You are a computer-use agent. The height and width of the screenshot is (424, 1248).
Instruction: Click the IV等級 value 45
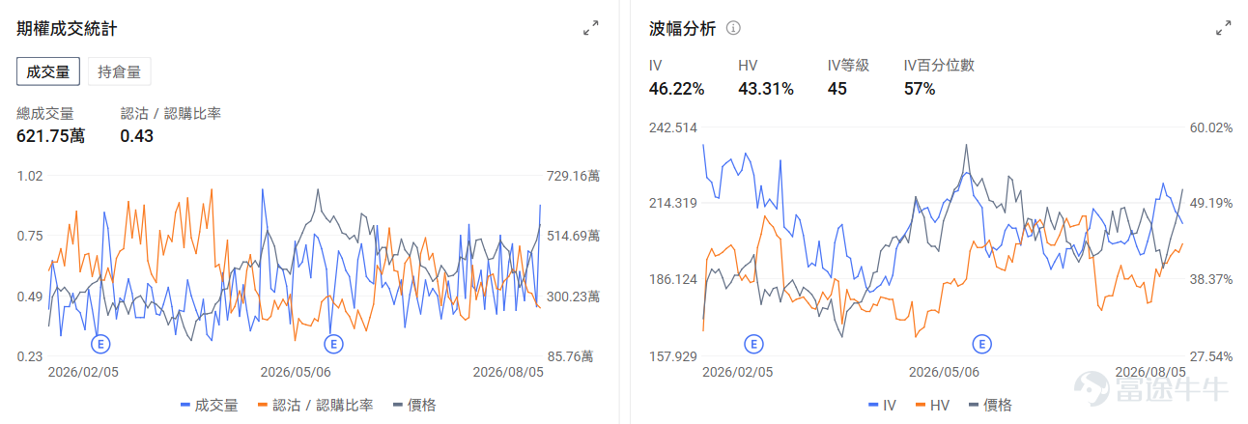click(837, 89)
